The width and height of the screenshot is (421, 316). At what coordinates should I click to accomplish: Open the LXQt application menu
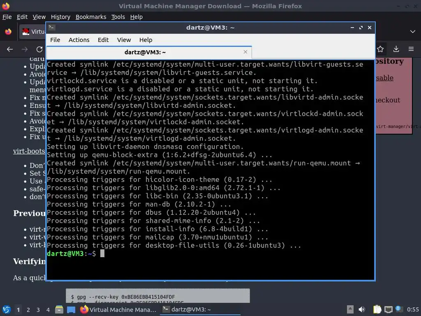tap(6, 309)
